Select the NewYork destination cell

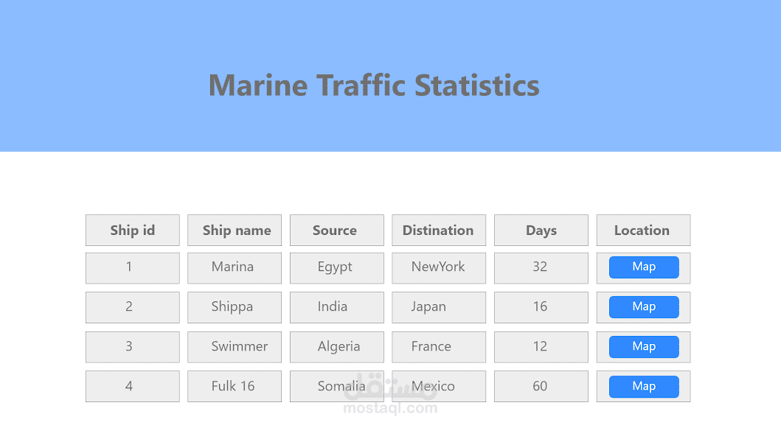(439, 267)
